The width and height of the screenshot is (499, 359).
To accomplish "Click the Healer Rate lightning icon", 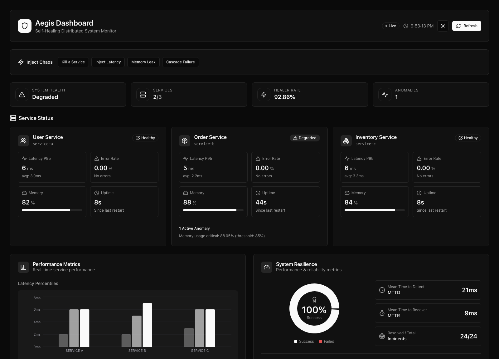I will coord(264,95).
